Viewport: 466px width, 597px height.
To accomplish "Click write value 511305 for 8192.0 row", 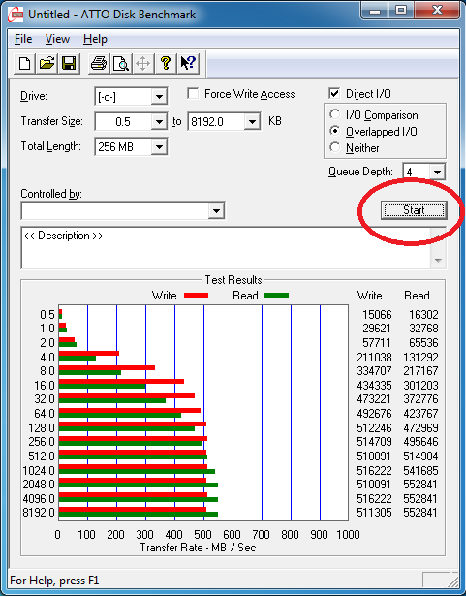I will [x=374, y=513].
